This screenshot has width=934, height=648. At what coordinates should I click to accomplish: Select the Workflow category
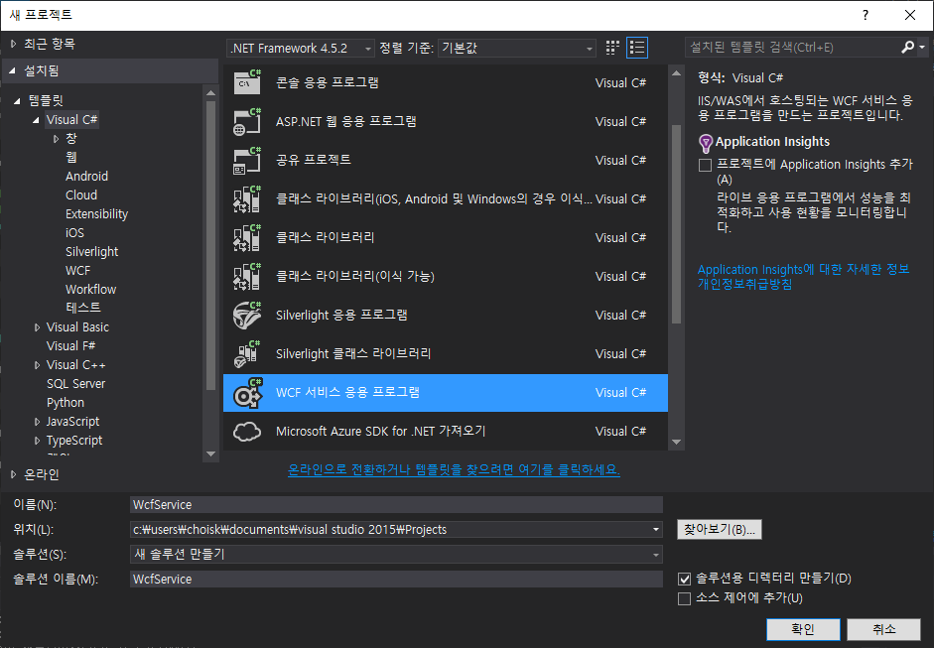pos(90,290)
